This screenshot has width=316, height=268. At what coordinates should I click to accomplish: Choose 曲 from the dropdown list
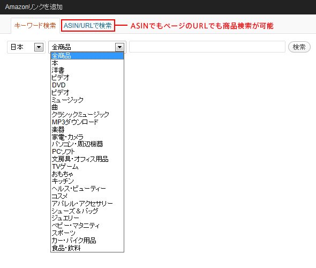[87, 107]
